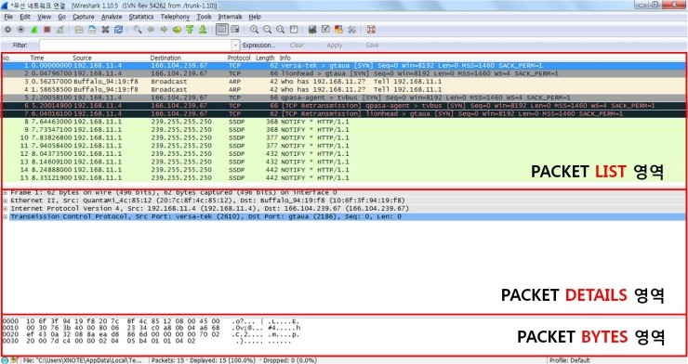Sort by the Length column header
Screen dimensions: 688x364
click(x=265, y=58)
